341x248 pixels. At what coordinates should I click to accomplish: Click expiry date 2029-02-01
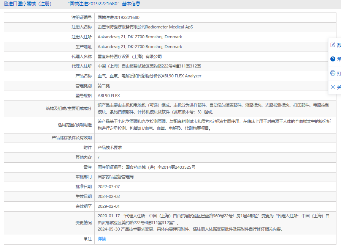point(109,206)
